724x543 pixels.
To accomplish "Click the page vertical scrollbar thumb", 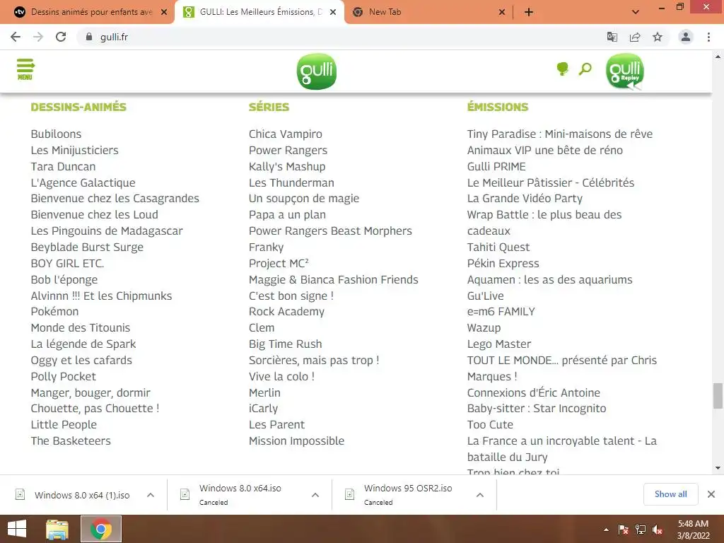I will pos(718,396).
